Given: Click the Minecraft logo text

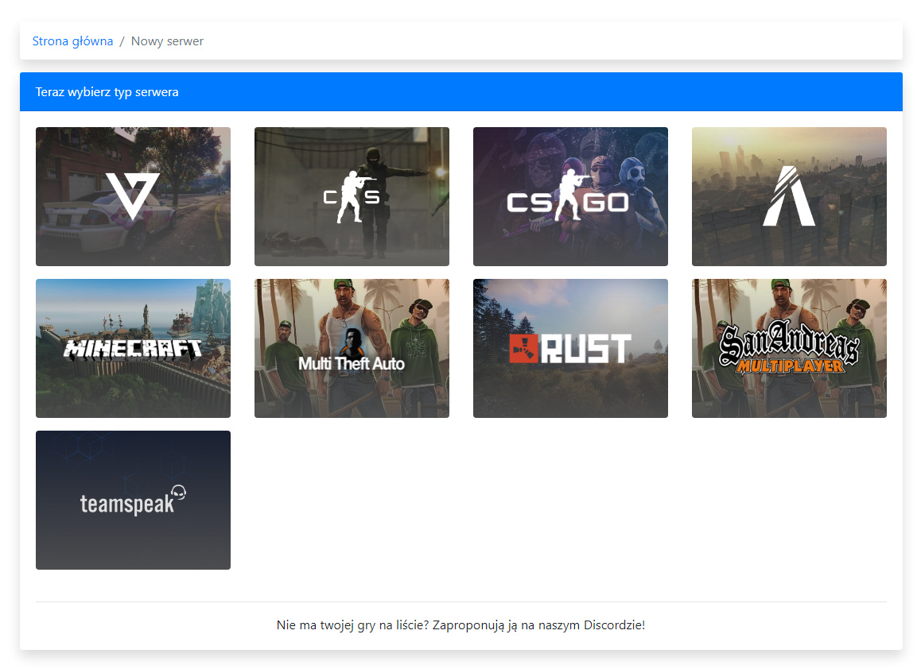Looking at the screenshot, I should pos(133,349).
